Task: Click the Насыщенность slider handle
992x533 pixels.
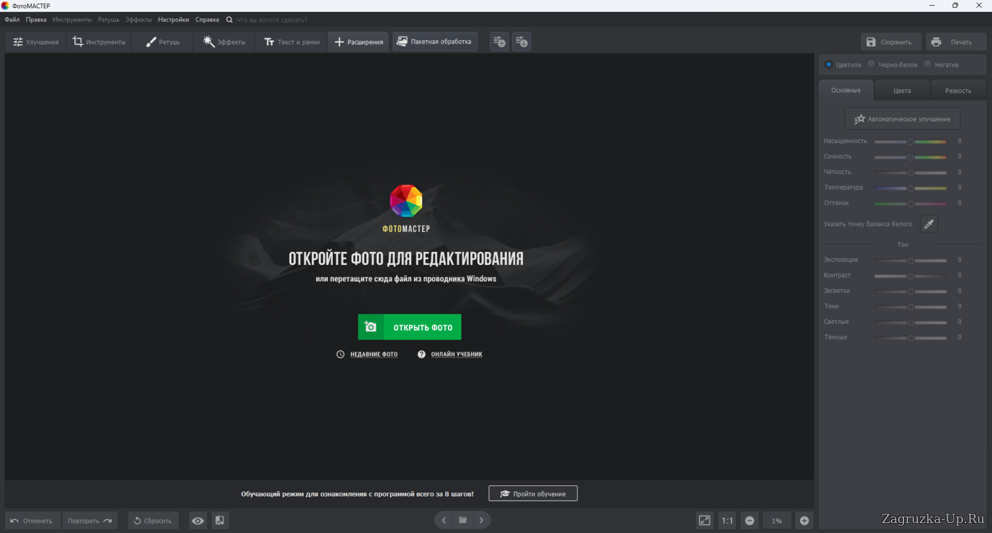Action: [x=910, y=142]
